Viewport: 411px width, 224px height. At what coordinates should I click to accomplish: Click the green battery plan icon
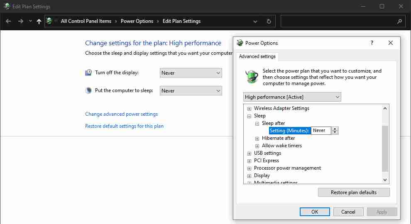pyautogui.click(x=252, y=77)
